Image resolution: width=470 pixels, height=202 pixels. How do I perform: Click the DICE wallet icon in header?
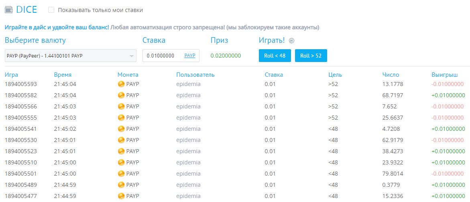pyautogui.click(x=9, y=10)
